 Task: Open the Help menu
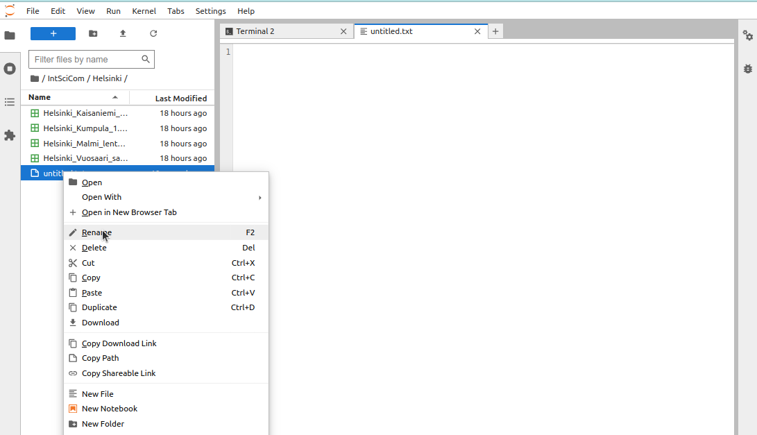pyautogui.click(x=246, y=11)
